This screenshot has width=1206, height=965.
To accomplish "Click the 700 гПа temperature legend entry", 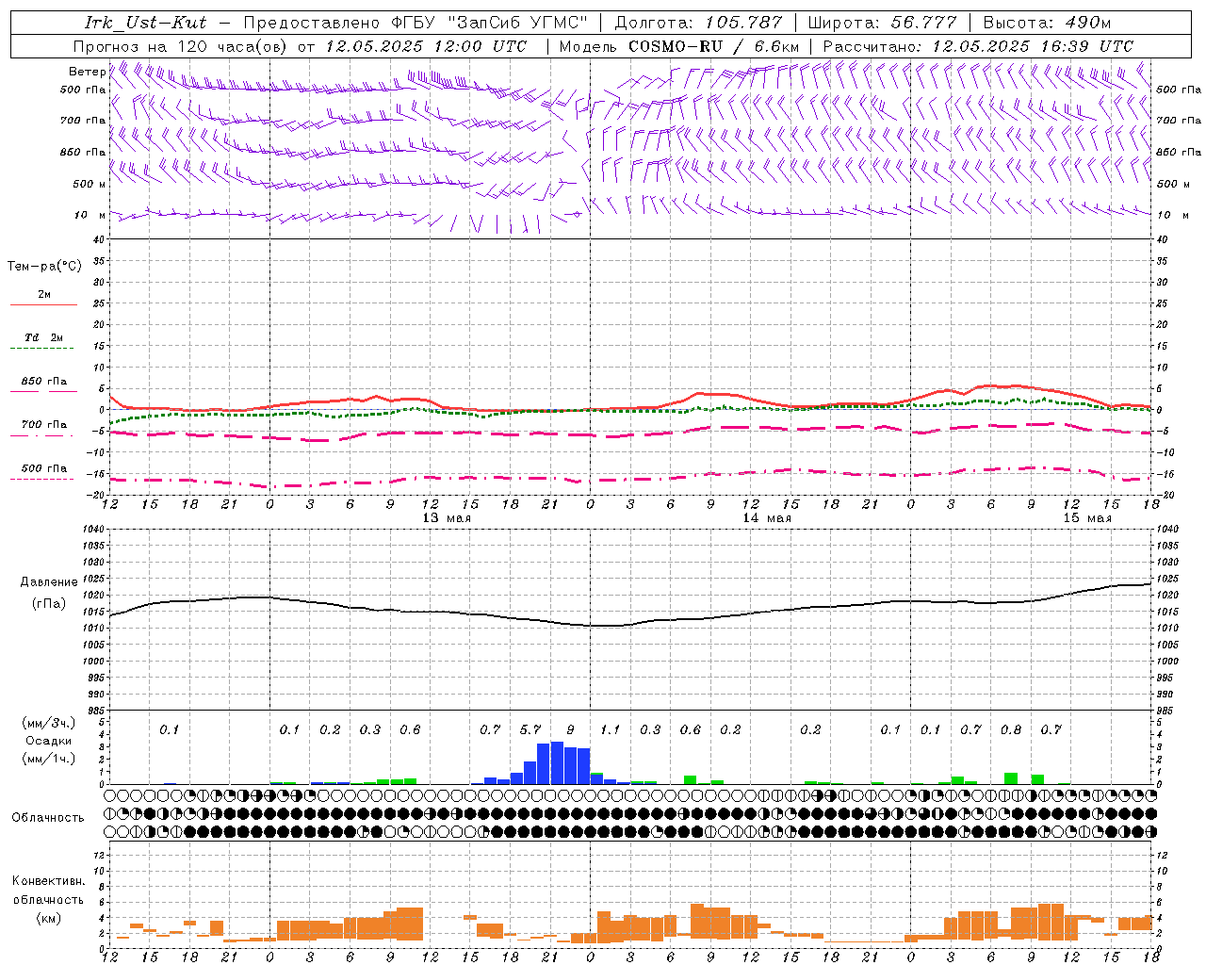I will [44, 424].
